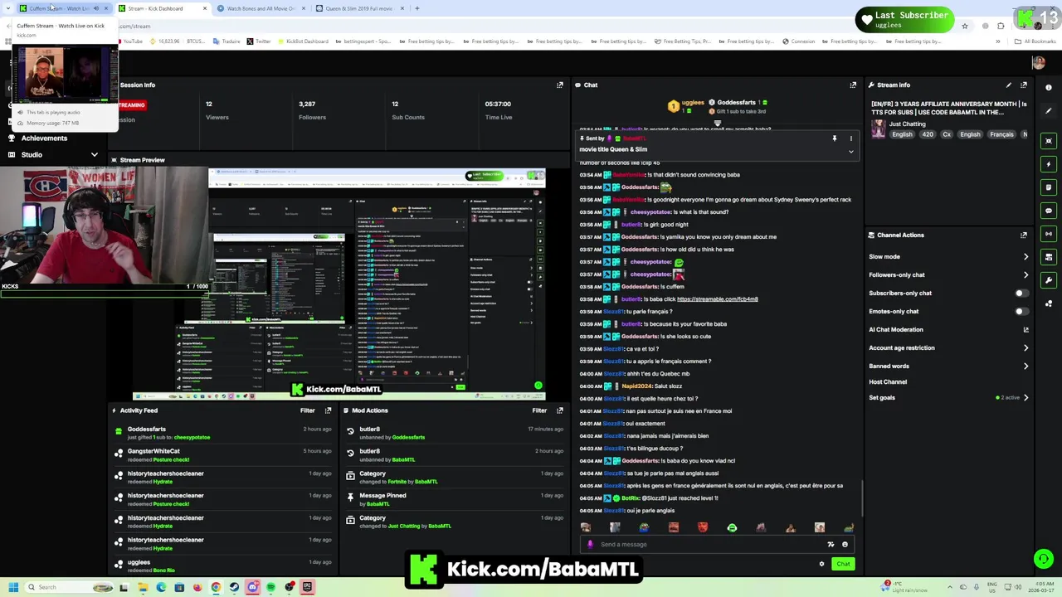Image resolution: width=1062 pixels, height=597 pixels.
Task: Click GangsterWhiteCat in Activity Feed
Action: (x=153, y=451)
